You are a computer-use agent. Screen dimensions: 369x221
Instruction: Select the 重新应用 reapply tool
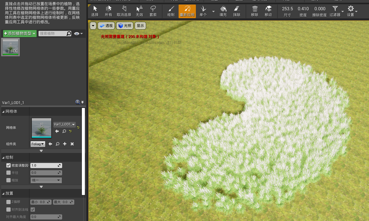[x=187, y=11]
